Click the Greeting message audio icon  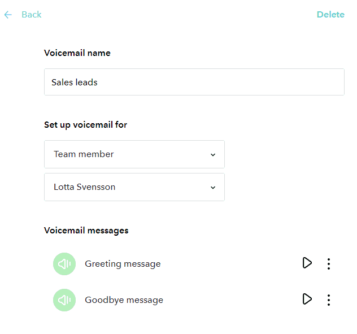click(64, 264)
